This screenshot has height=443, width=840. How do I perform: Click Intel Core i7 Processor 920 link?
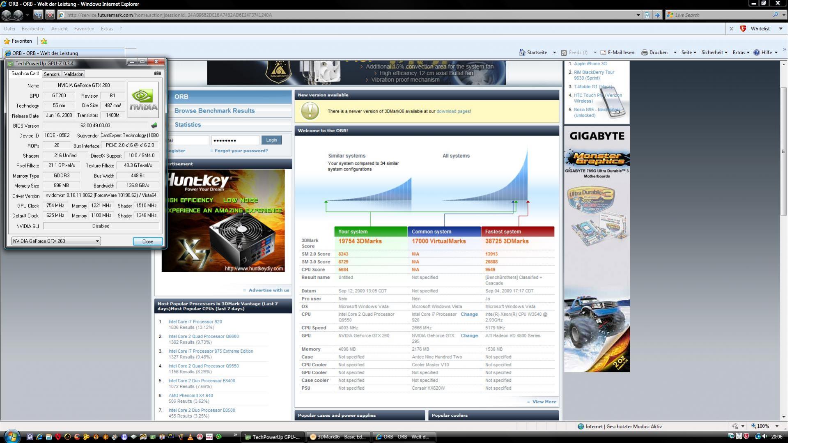click(x=195, y=322)
